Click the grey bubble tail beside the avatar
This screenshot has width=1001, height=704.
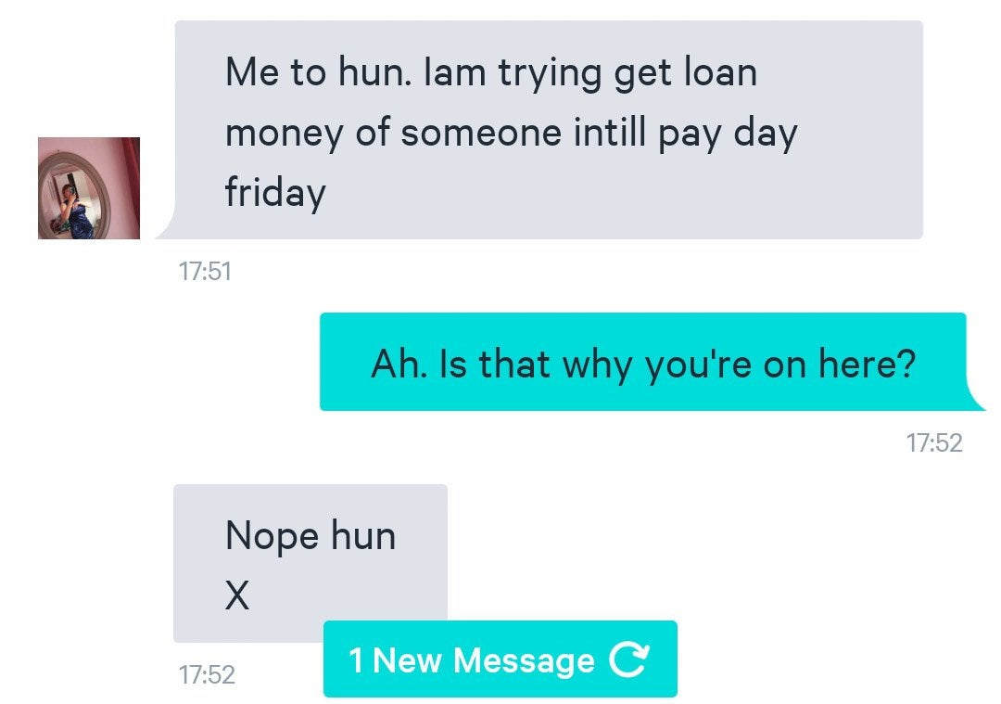(x=165, y=225)
